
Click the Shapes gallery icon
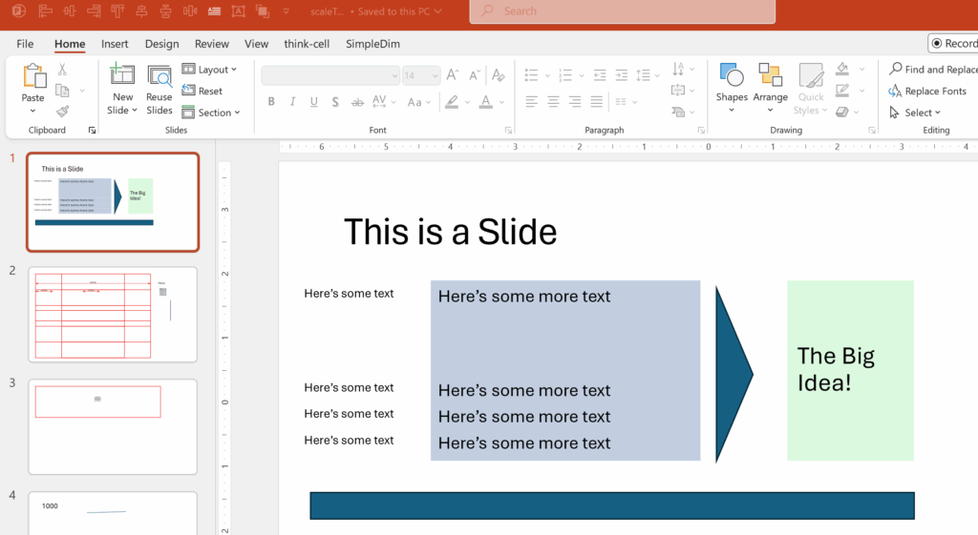[x=732, y=75]
